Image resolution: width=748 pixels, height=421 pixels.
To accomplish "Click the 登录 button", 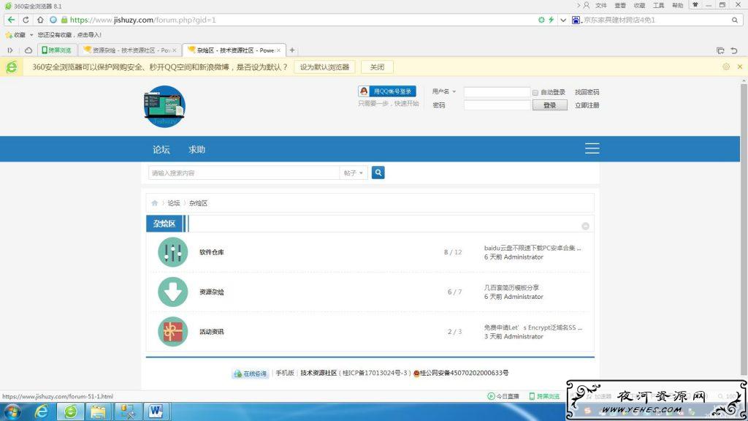I will [549, 105].
